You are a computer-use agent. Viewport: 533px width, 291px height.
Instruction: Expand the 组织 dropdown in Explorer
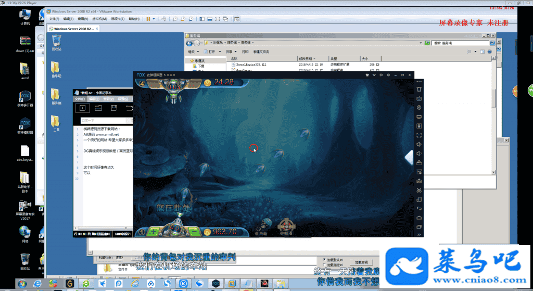tap(193, 52)
